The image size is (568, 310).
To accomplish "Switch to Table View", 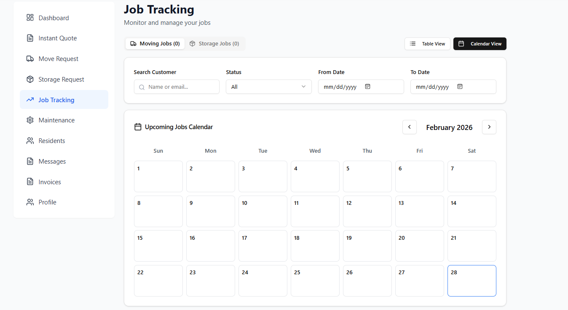I will (427, 44).
